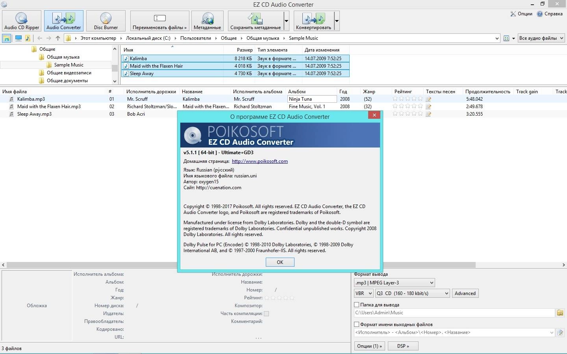Start conversion with Конвертировать button
The height and width of the screenshot is (354, 567).
click(x=313, y=20)
